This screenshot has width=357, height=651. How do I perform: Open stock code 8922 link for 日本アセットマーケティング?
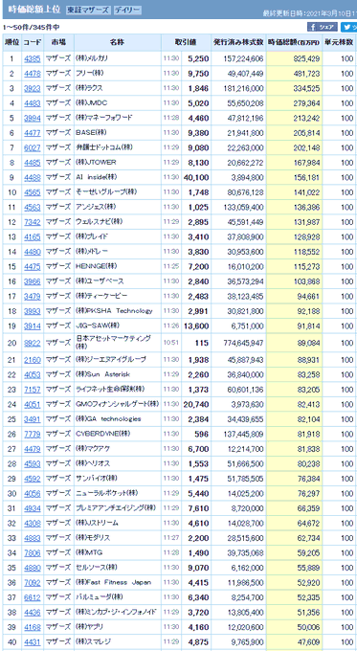[x=32, y=343]
